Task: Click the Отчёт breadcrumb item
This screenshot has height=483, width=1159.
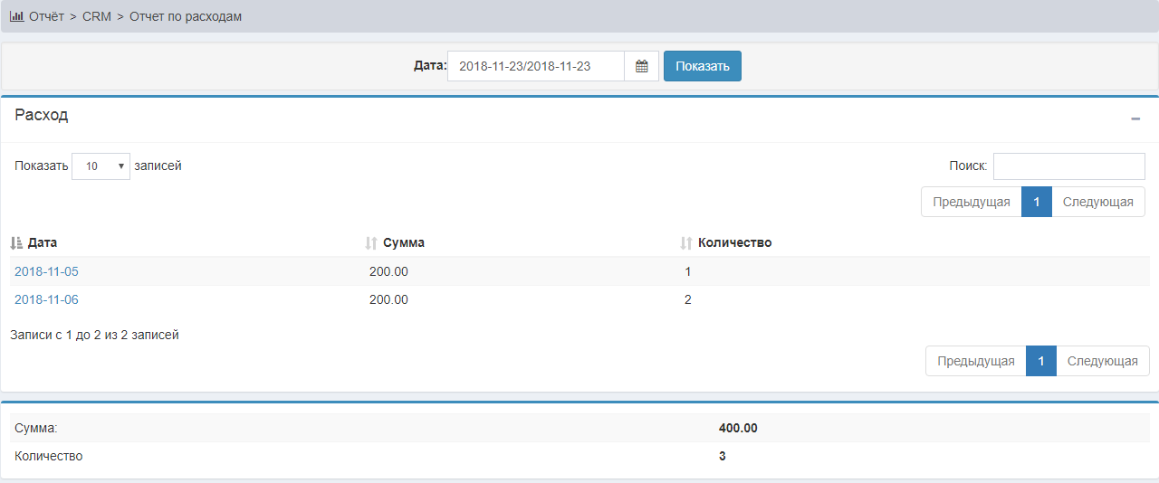Action: pos(46,16)
